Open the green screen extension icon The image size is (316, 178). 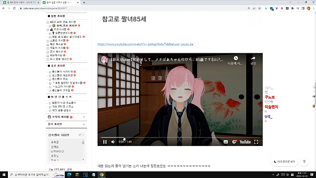click(x=266, y=8)
